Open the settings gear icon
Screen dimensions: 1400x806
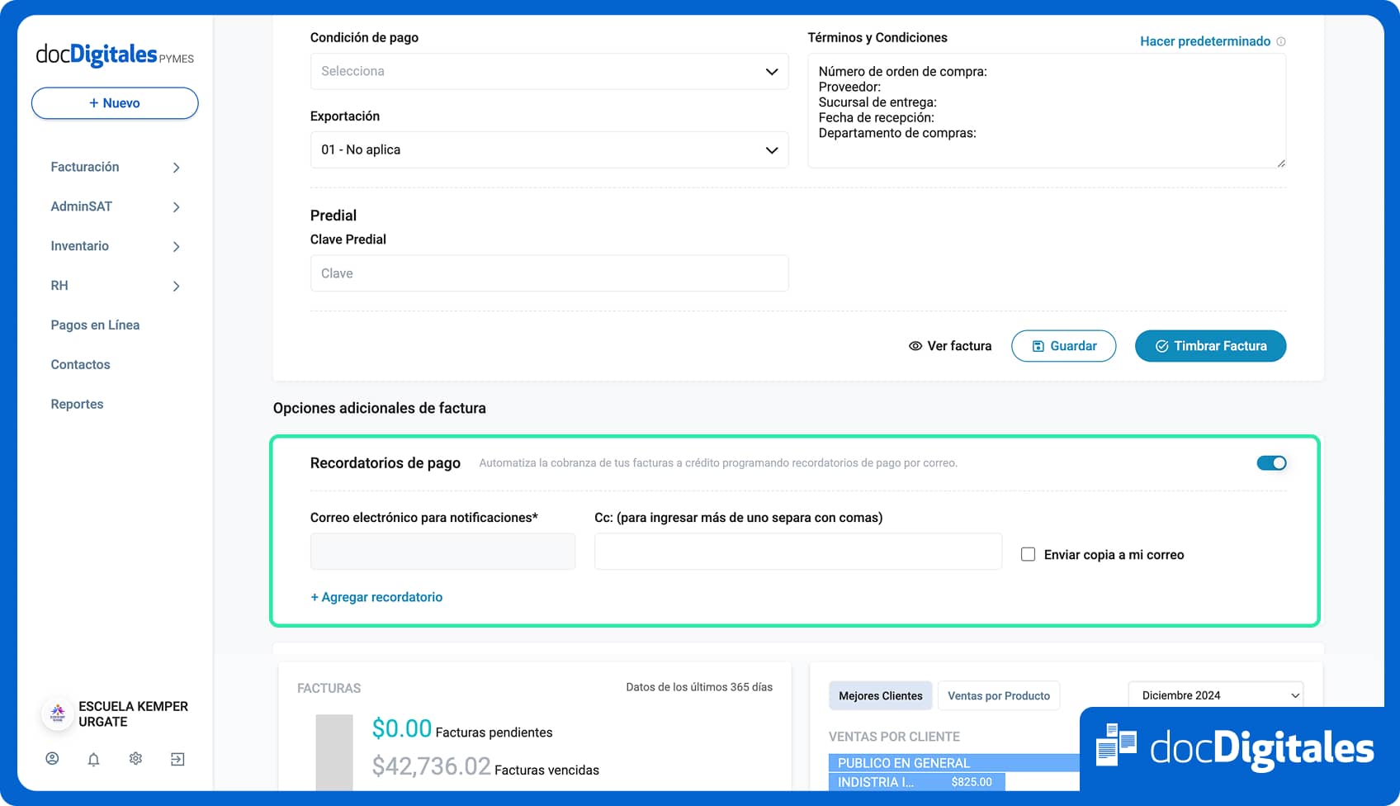[136, 759]
